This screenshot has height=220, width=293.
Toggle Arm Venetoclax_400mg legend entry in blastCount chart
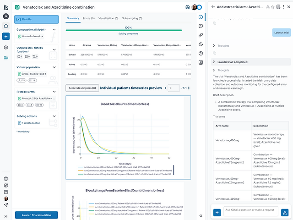click(x=114, y=167)
